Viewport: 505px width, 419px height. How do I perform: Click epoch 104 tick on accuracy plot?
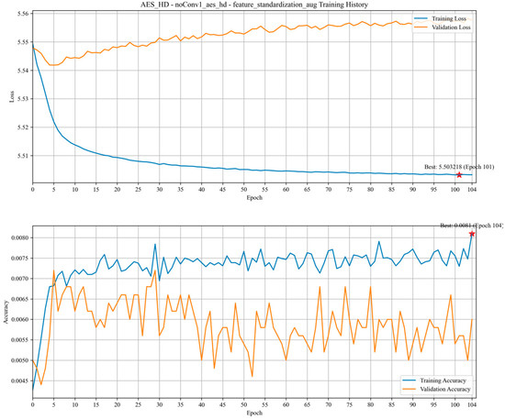click(x=472, y=404)
